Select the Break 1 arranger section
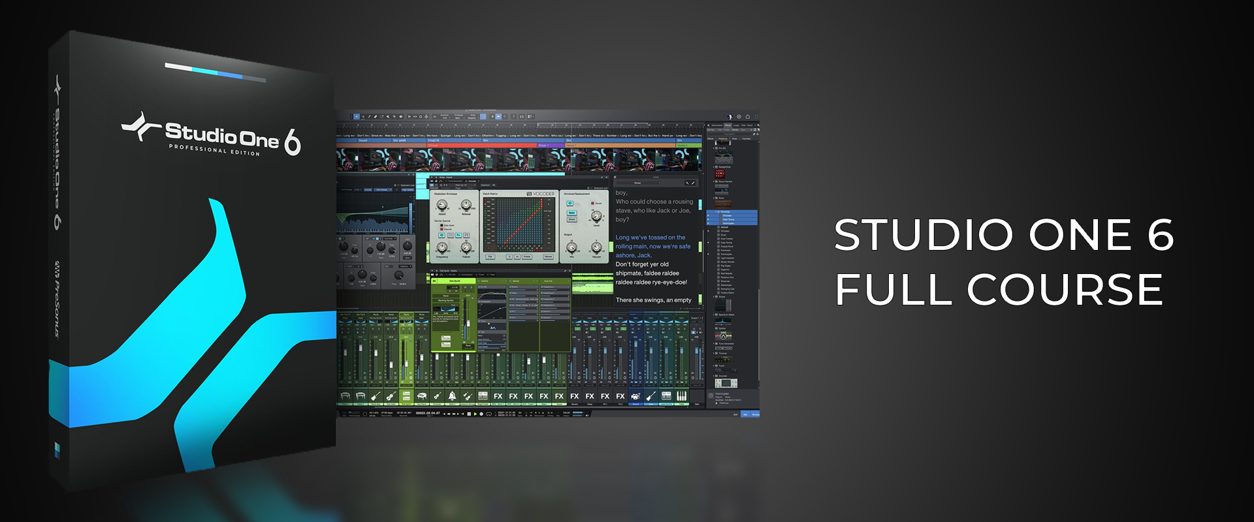This screenshot has height=522, width=1254. point(551,146)
